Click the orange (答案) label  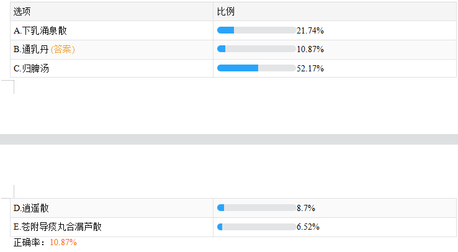click(63, 50)
